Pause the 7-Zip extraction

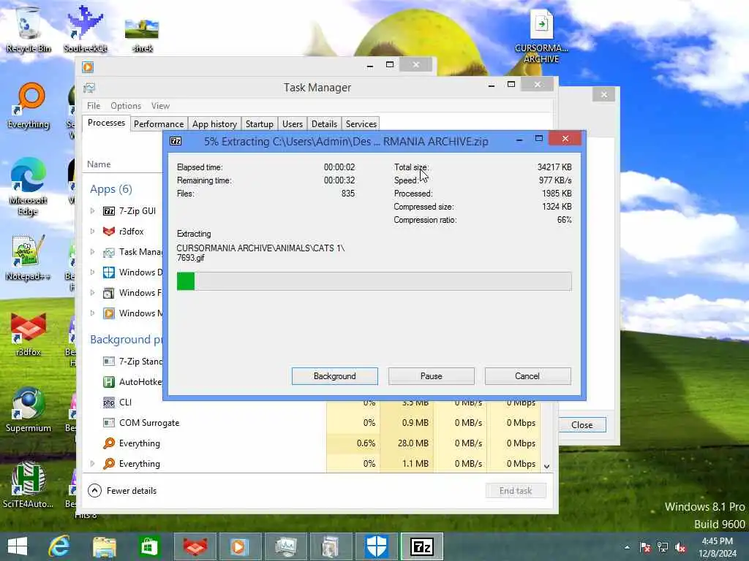click(x=431, y=376)
